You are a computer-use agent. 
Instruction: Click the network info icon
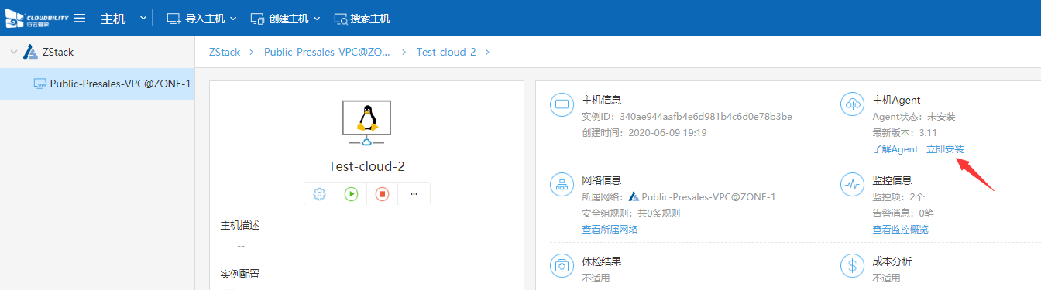(562, 185)
